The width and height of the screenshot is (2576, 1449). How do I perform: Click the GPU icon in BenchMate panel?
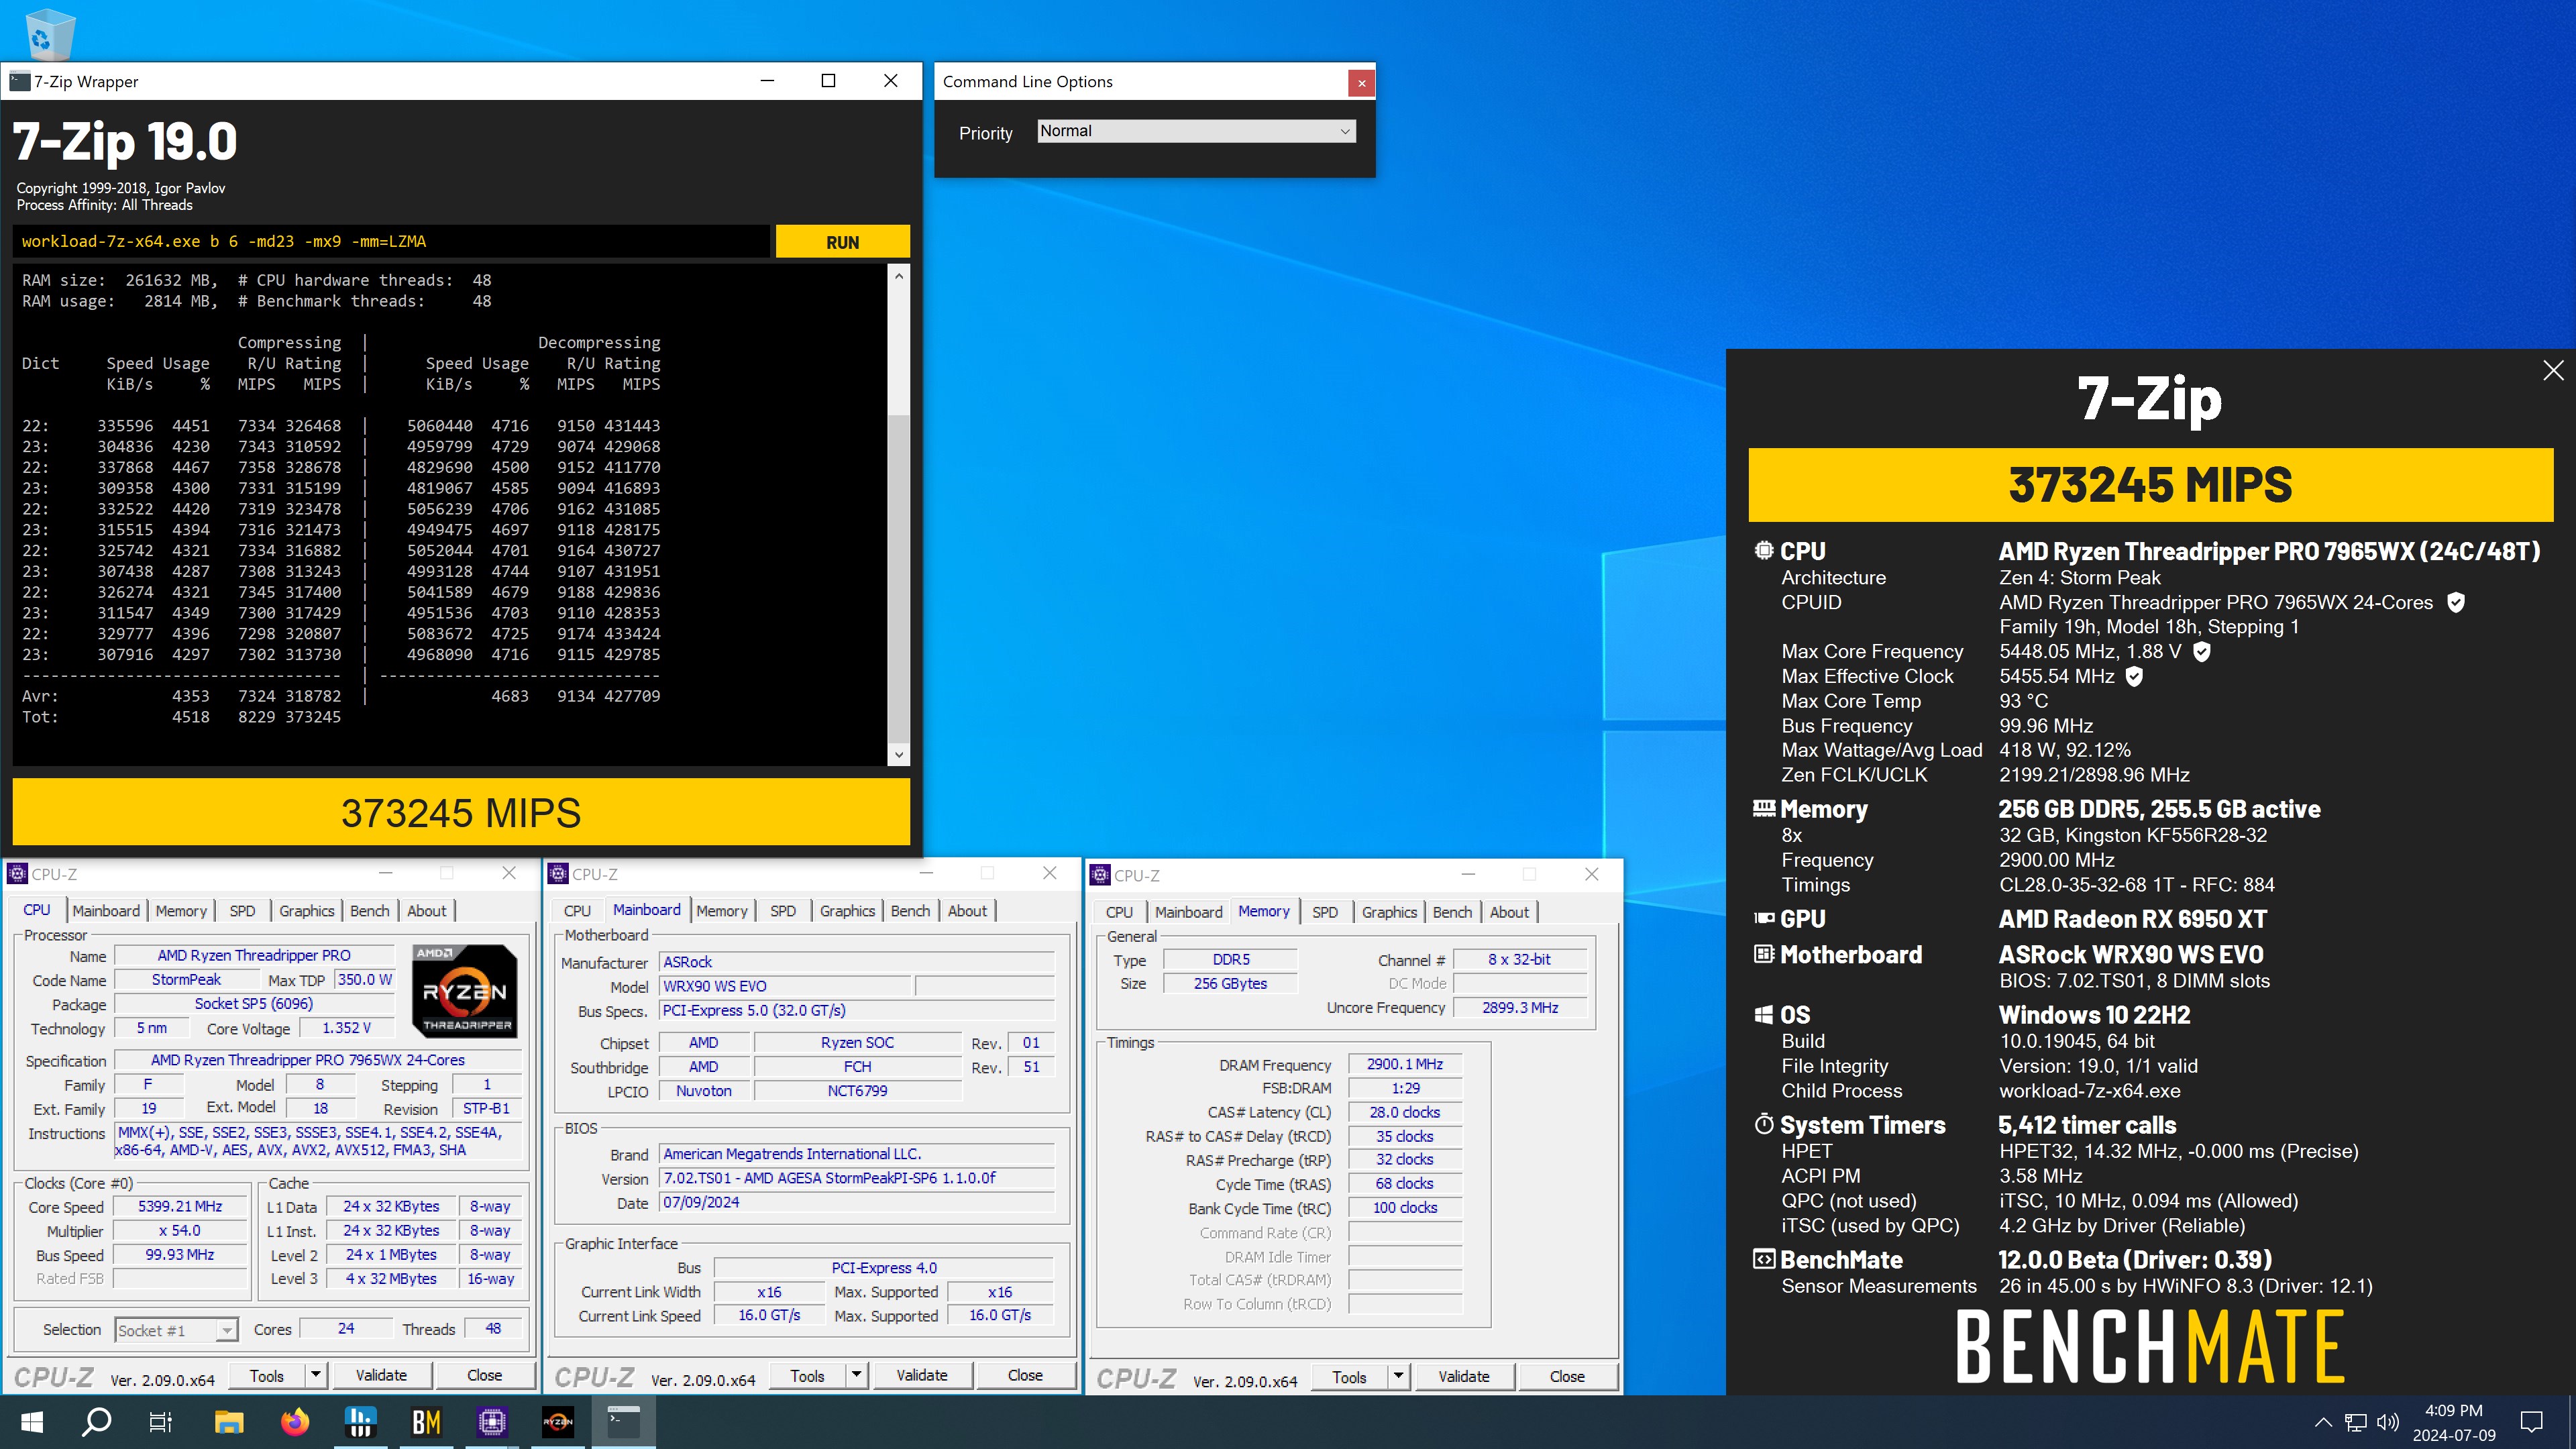coord(1764,918)
